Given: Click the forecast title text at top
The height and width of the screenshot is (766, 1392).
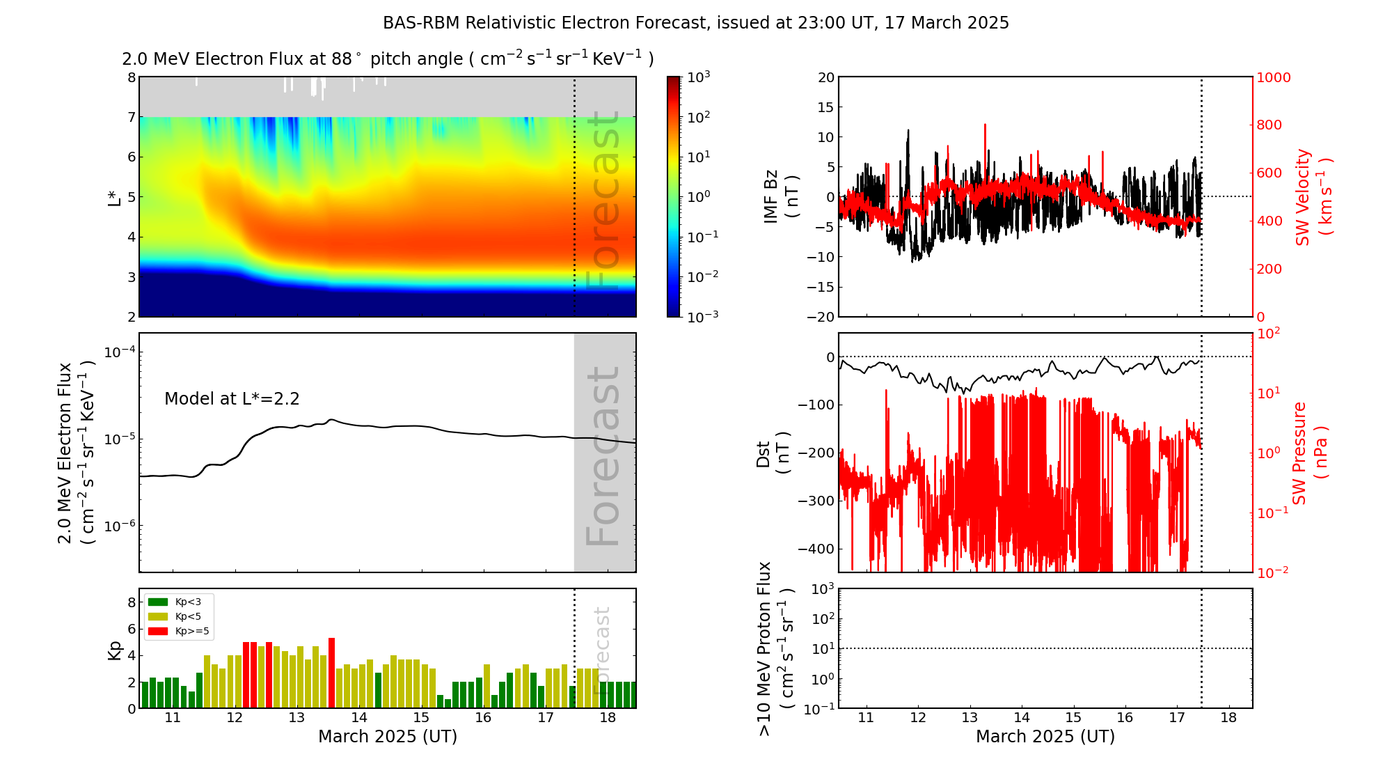Looking at the screenshot, I should click(695, 23).
